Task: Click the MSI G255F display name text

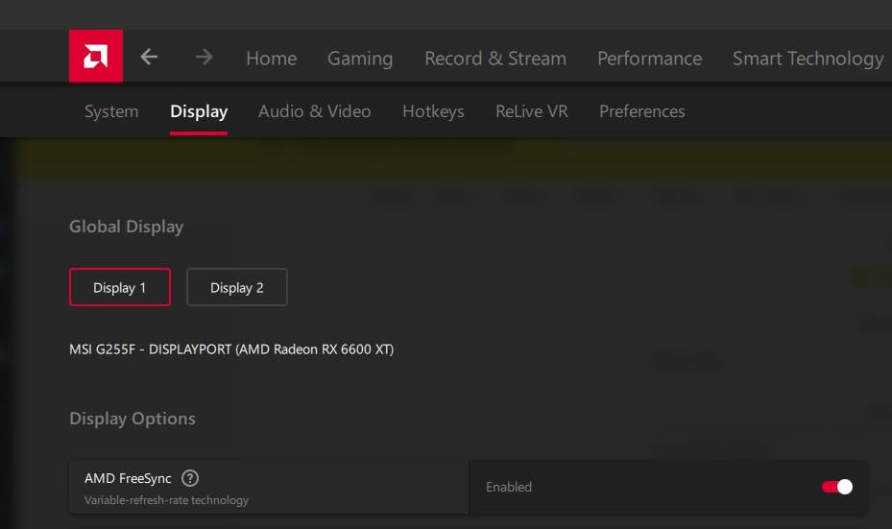Action: coord(231,349)
